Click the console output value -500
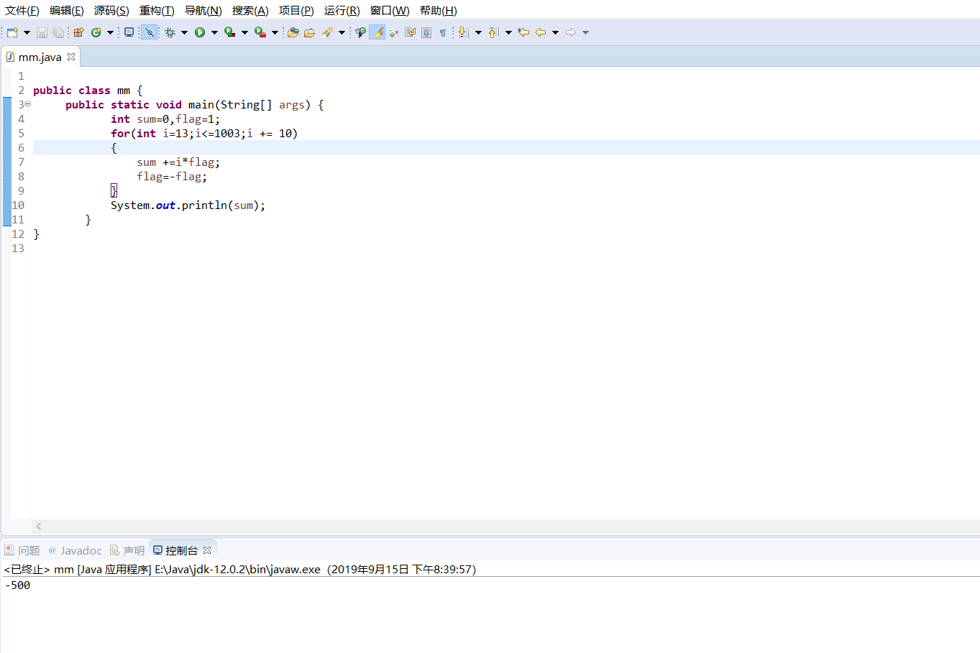This screenshot has height=653, width=980. [17, 585]
